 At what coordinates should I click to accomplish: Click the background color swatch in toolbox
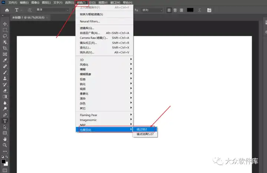tap(7, 164)
